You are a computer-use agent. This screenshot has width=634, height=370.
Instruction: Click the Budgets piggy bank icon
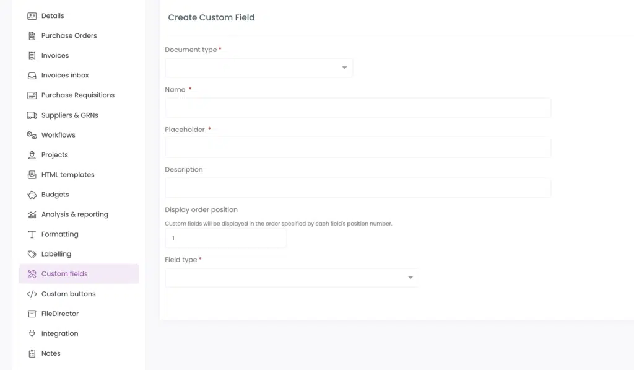click(32, 195)
